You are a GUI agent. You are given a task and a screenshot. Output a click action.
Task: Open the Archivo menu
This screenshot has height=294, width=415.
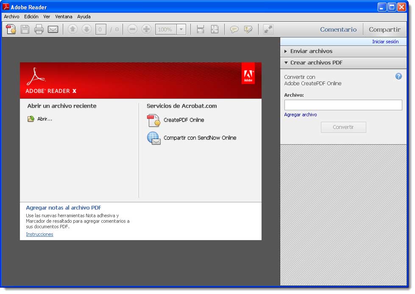click(11, 17)
